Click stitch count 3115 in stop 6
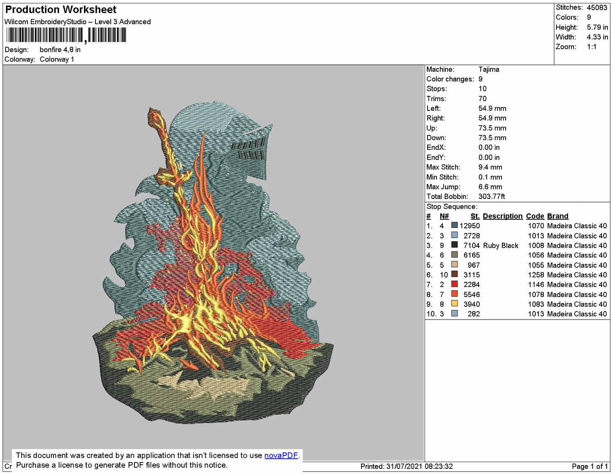The image size is (613, 474). (x=472, y=275)
